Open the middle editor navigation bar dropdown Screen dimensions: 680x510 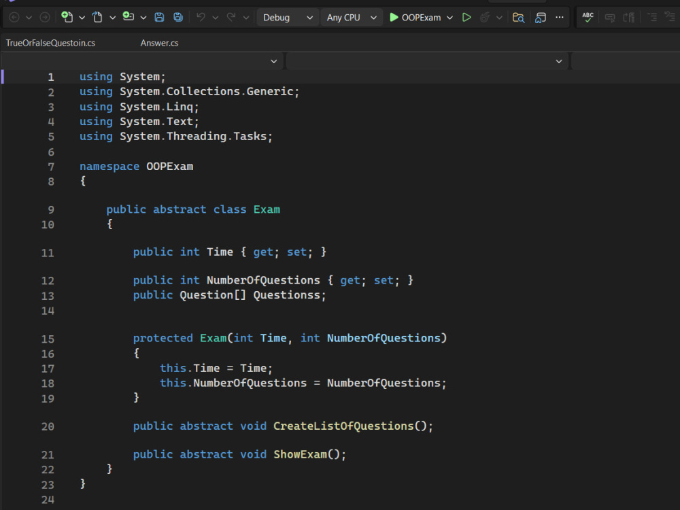427,61
